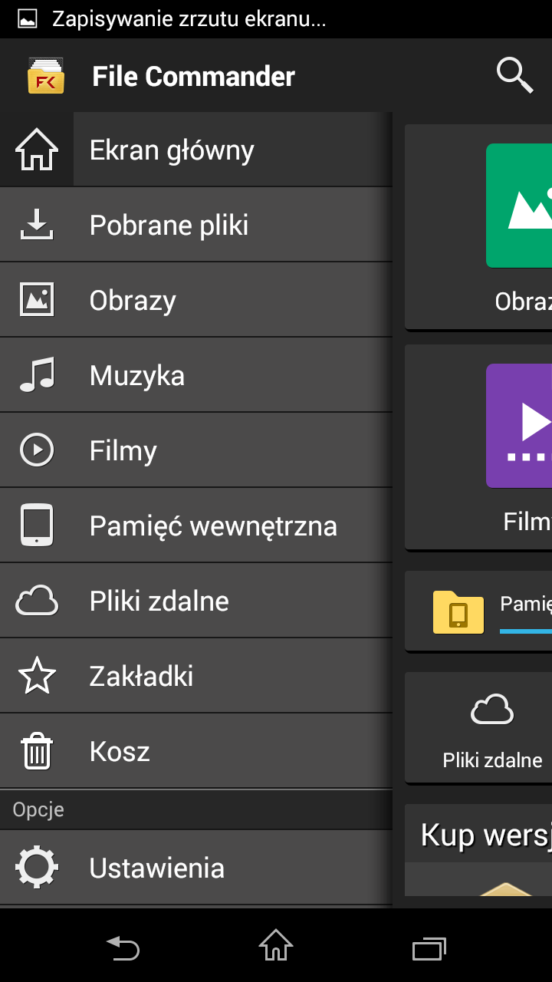Tap the yellow internal storage folder icon
Screen dimensions: 552x982
tap(458, 611)
